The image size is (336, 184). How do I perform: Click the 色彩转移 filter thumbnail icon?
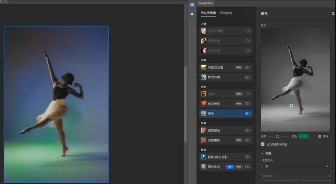click(204, 104)
